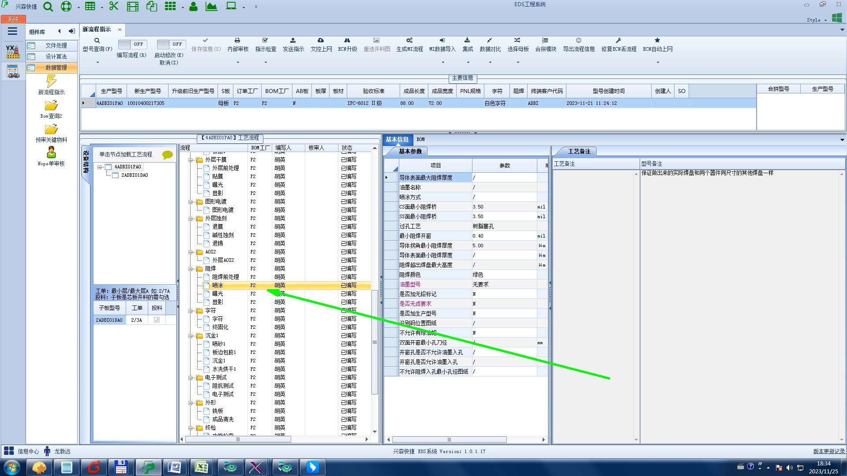Viewport: 847px width, 476px height.
Task: Open 预审关键物料 folder shortcut
Action: pyautogui.click(x=51, y=133)
